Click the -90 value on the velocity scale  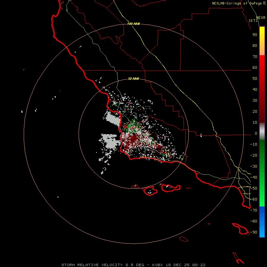(254, 232)
